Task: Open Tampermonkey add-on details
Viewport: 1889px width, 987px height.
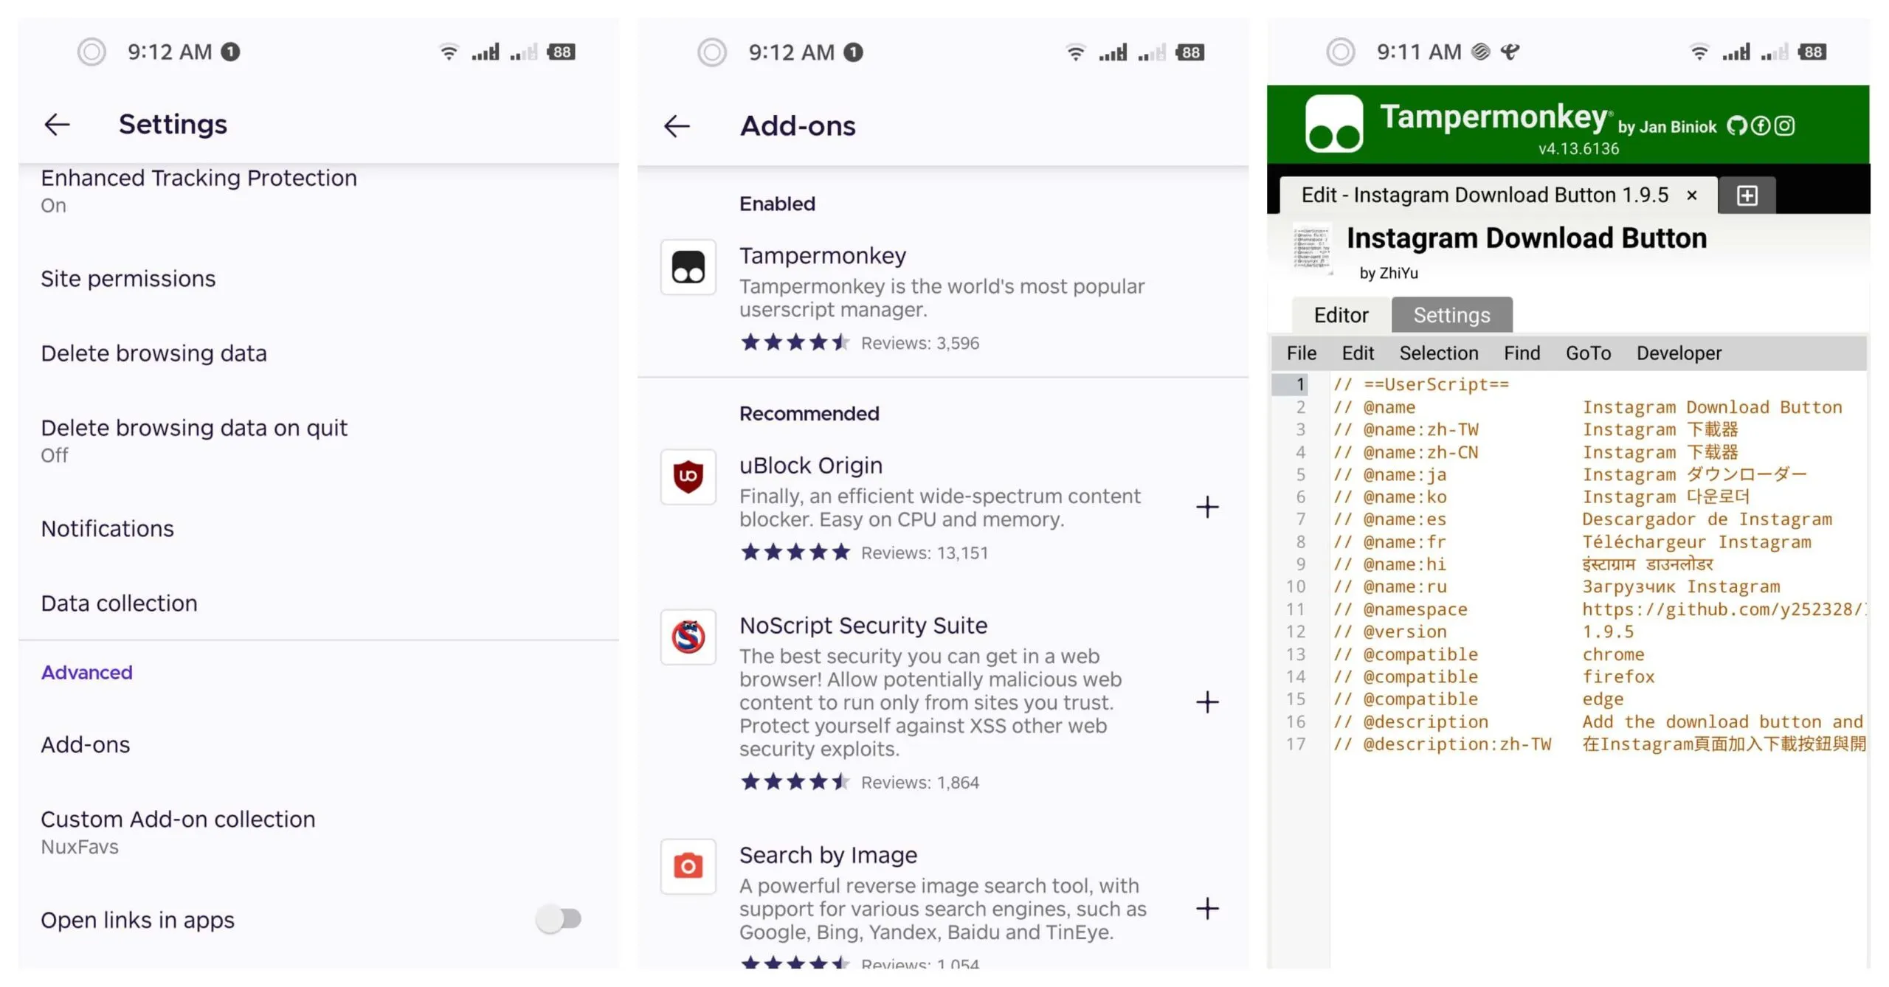Action: 943,298
